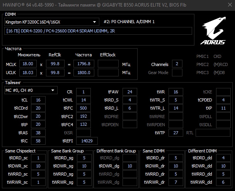The width and height of the screenshot is (235, 191).
Task: Click the tRFC2 value 192
Action: pyautogui.click(x=83, y=116)
